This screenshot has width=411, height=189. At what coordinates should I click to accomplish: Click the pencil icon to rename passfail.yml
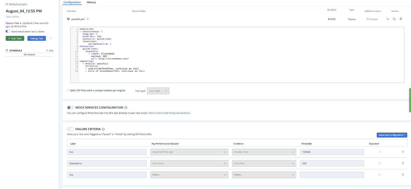tap(88, 19)
